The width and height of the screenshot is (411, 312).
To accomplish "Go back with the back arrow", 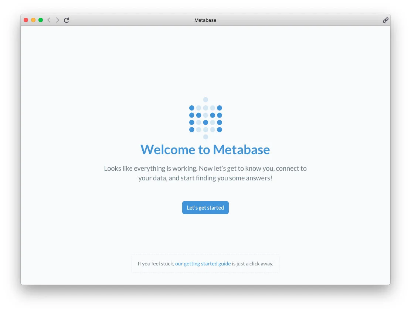I will [49, 20].
